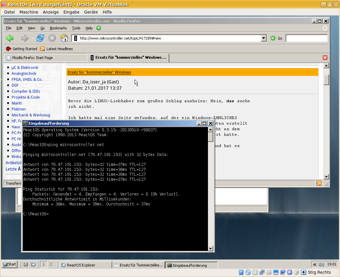Screen dimensions: 340x277
Task: Open the ReactOS Start menu
Action: pos(10,264)
